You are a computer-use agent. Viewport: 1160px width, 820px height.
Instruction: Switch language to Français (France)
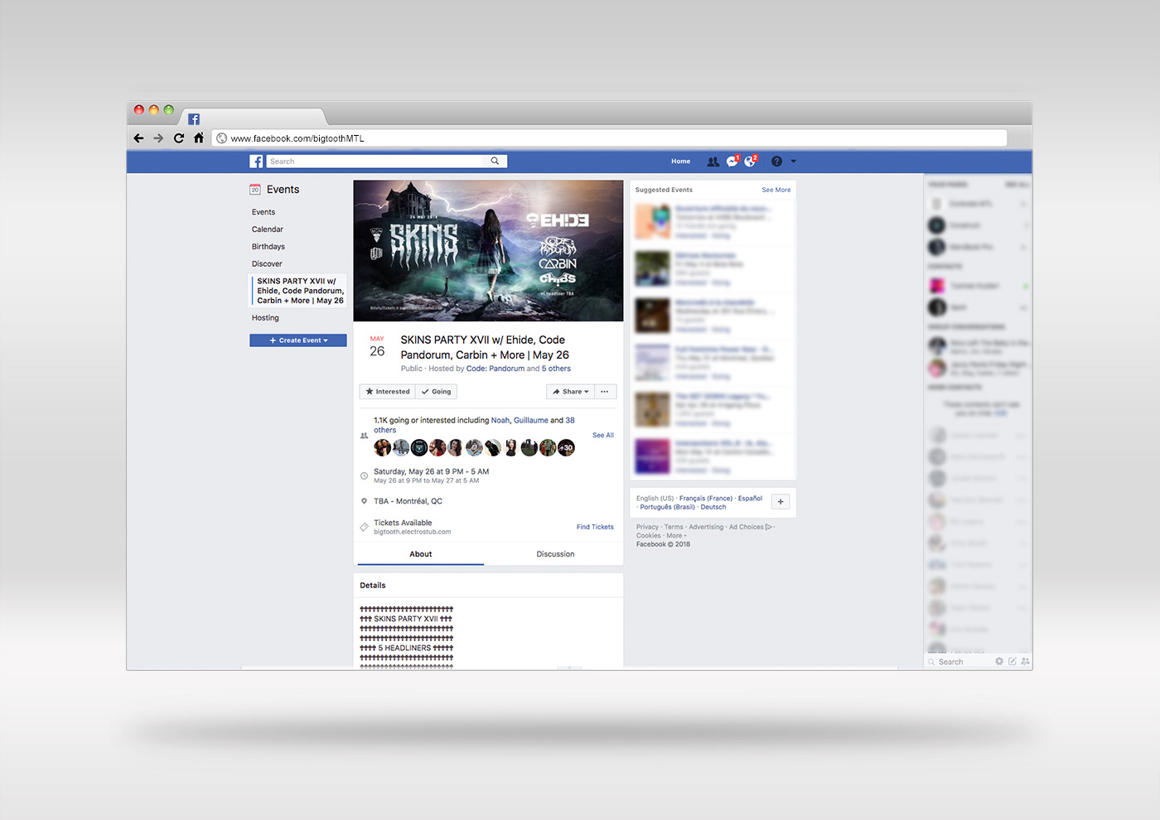[706, 499]
